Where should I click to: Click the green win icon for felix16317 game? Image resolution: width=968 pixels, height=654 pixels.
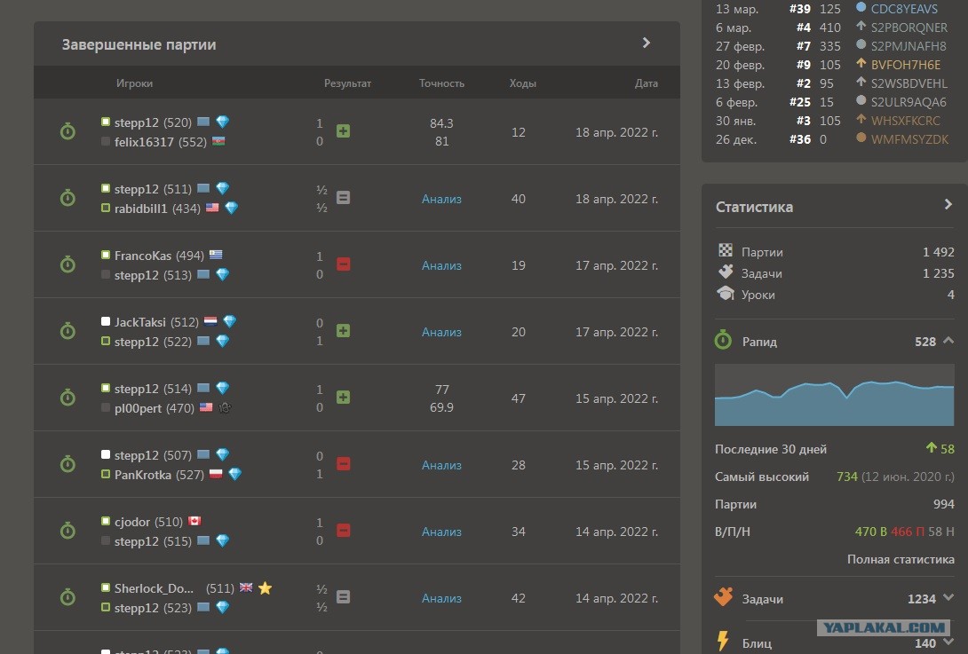[x=344, y=130]
